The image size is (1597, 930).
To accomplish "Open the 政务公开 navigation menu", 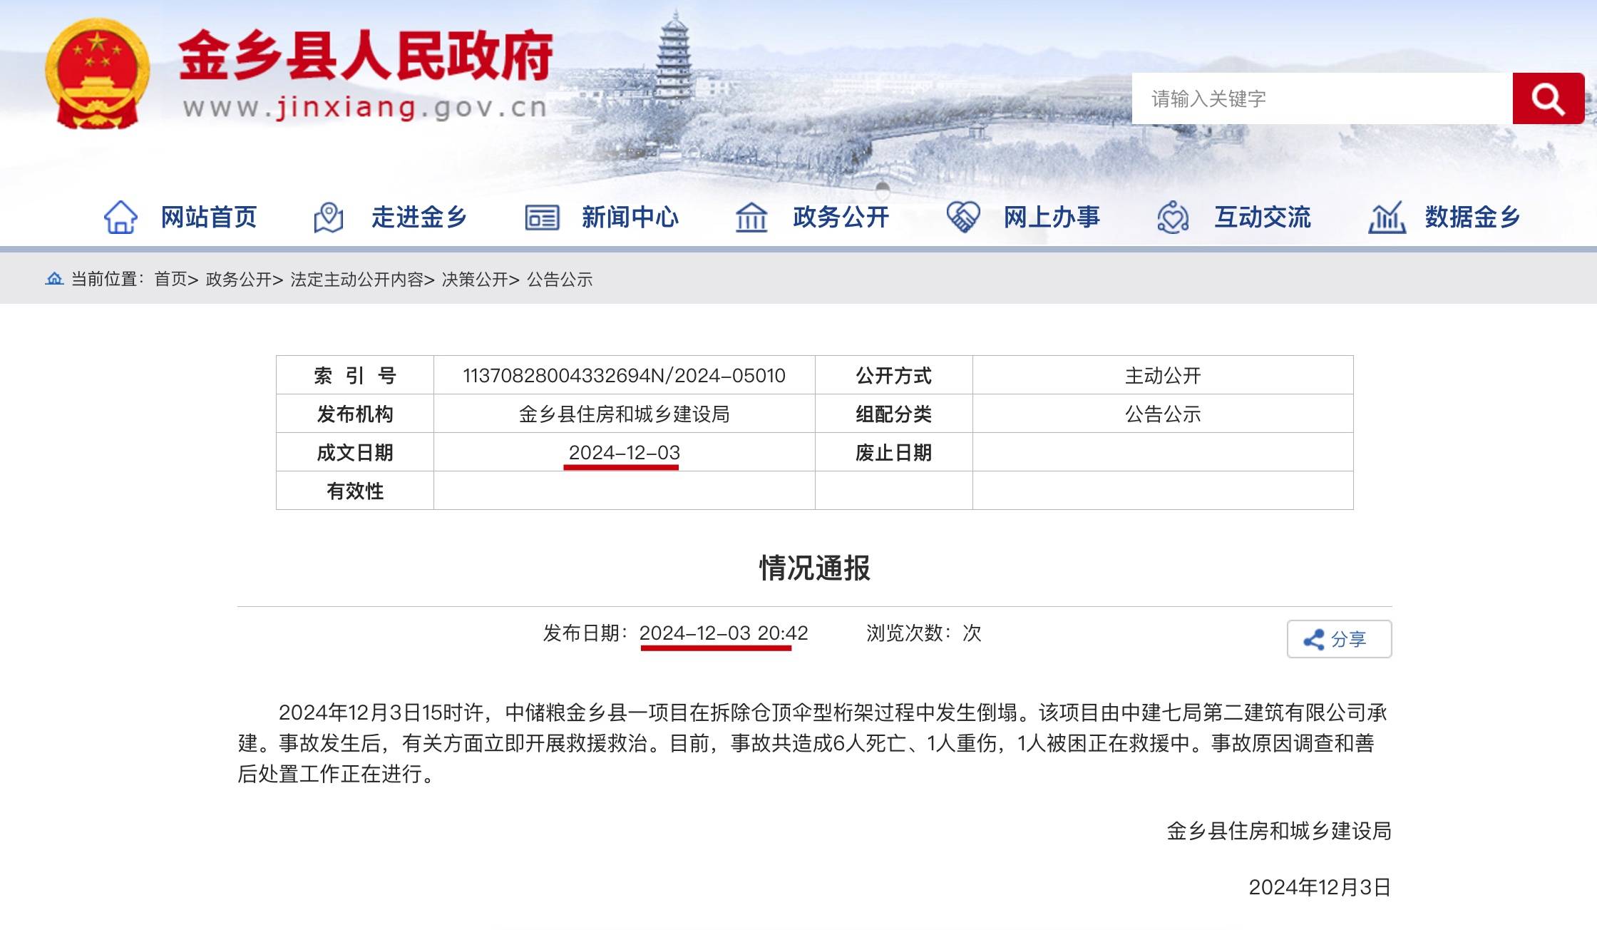I will tap(841, 217).
